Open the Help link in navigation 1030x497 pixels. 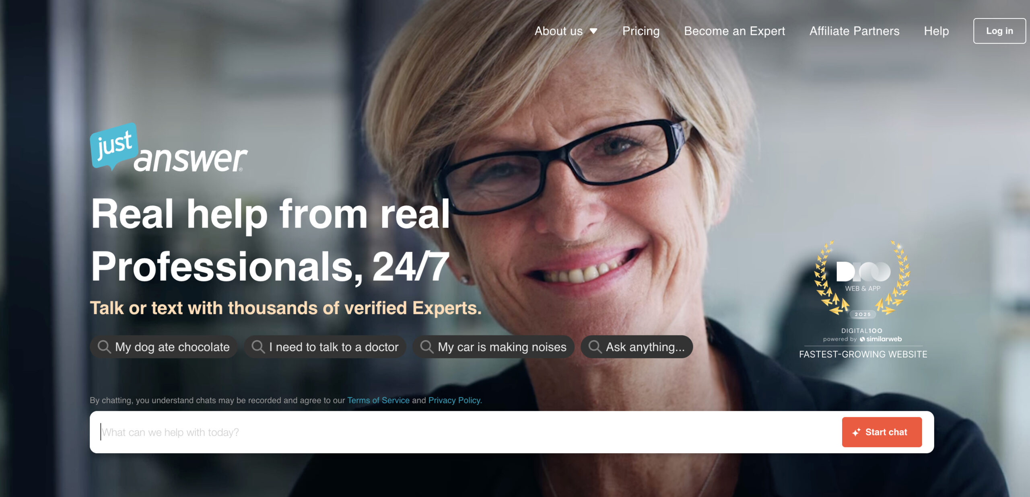point(936,31)
